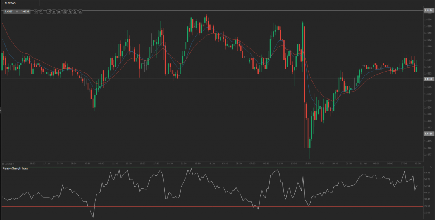Open the indicators list icon
This screenshot has width=435, height=220.
[x=59, y=11]
